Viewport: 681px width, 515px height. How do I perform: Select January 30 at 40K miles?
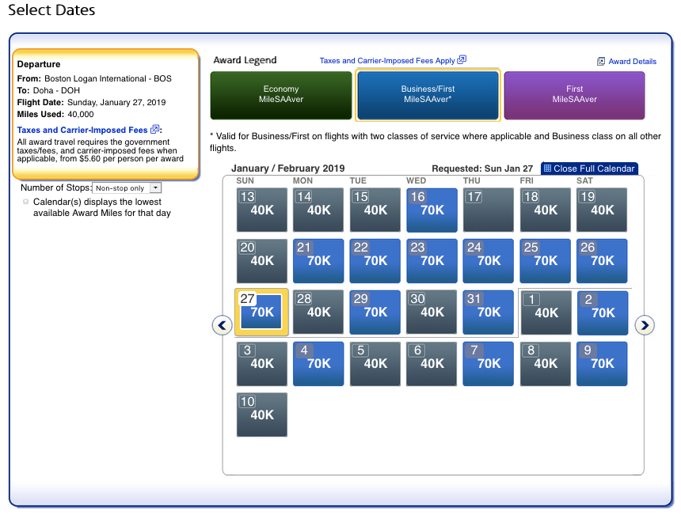tap(432, 312)
